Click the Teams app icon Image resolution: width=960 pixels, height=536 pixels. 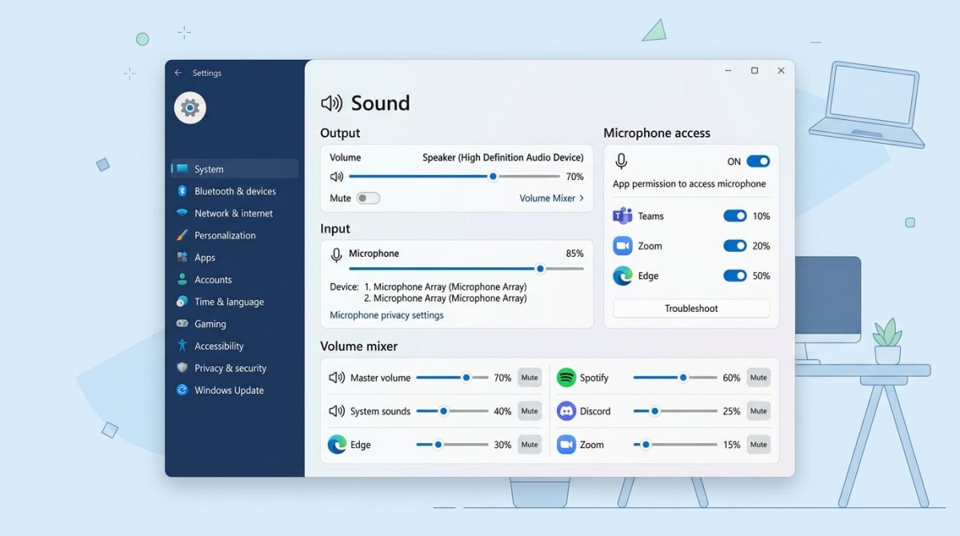(623, 215)
